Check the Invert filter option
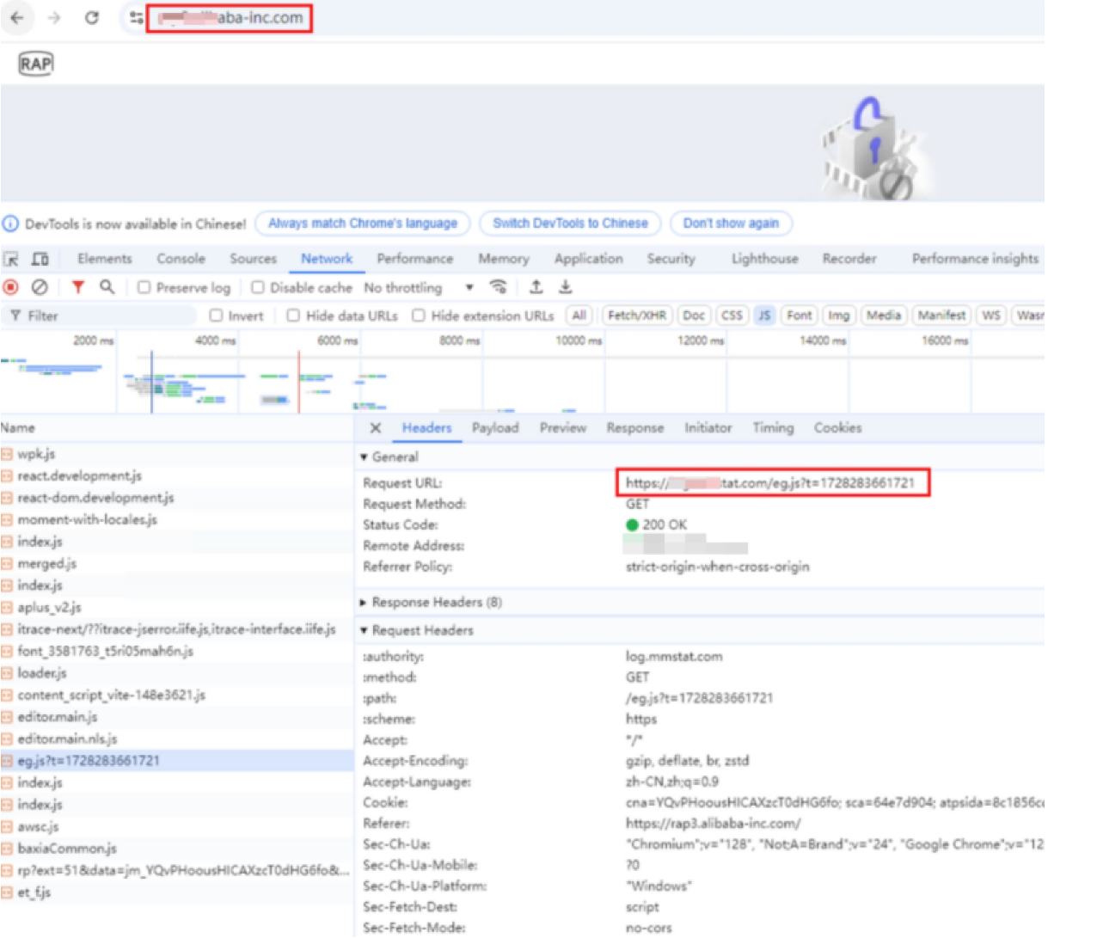 pos(217,316)
